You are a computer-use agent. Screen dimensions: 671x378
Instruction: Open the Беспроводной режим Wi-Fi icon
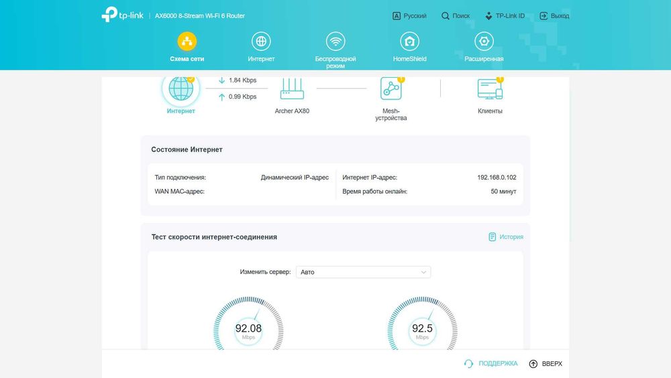click(335, 42)
